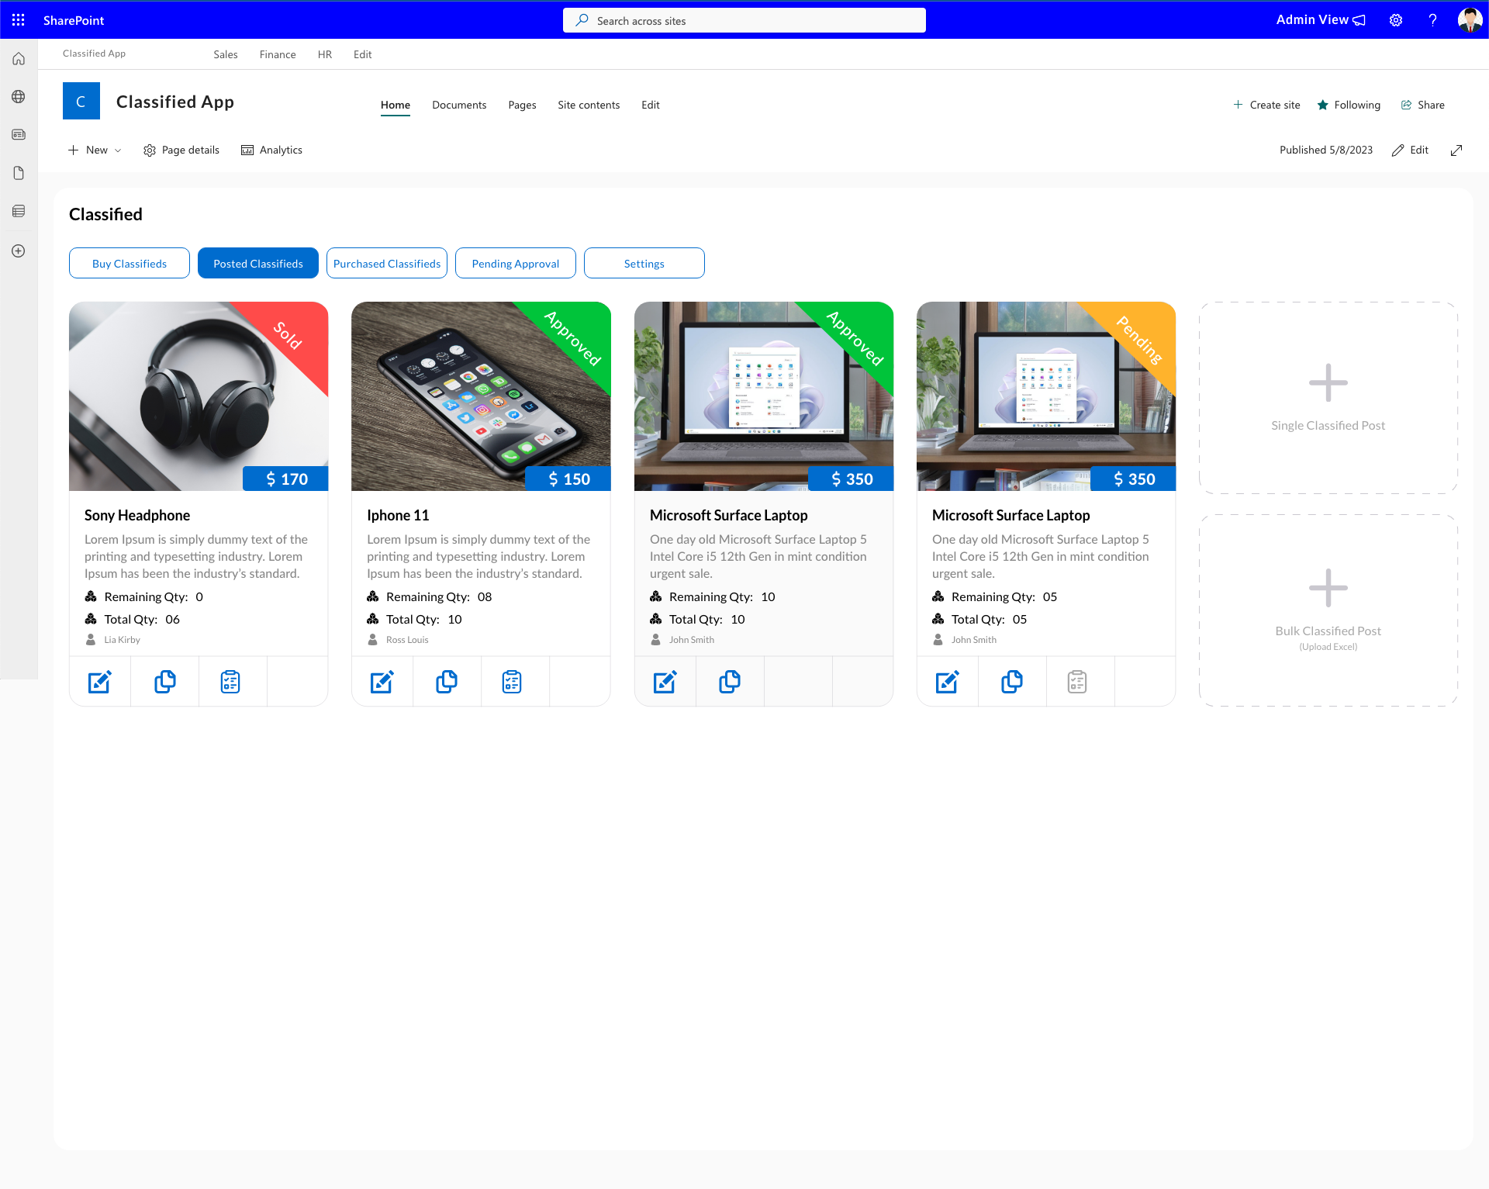Edit the $350 Approved Surface Laptop listing
The width and height of the screenshot is (1489, 1189).
pyautogui.click(x=665, y=682)
